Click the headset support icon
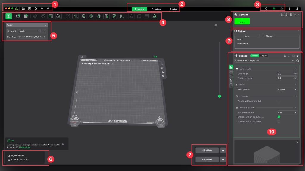 266,9
